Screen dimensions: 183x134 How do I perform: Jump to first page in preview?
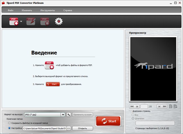[x=132, y=107]
